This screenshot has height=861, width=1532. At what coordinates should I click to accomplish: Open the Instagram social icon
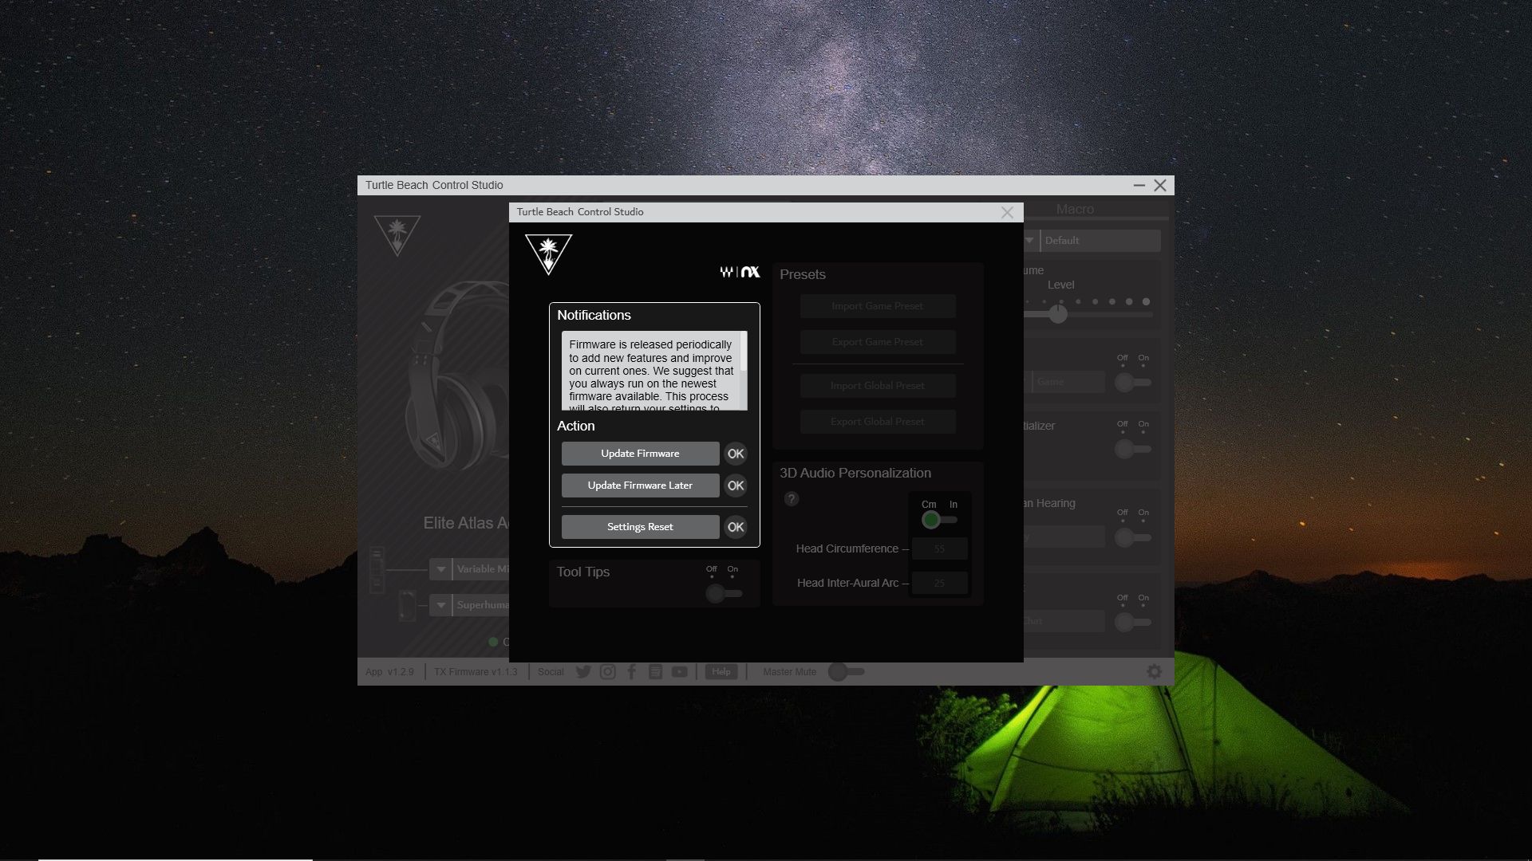click(608, 672)
